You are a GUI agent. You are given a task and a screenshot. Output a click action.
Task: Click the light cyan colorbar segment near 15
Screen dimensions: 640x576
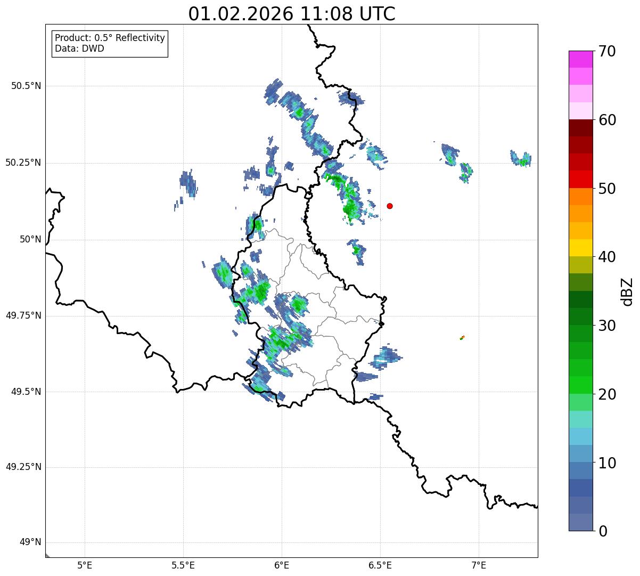[x=580, y=419]
